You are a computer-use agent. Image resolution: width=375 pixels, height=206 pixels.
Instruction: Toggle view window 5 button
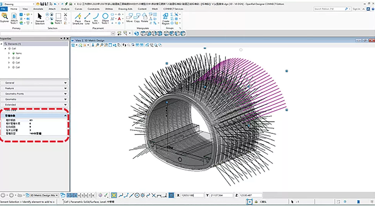(83, 195)
